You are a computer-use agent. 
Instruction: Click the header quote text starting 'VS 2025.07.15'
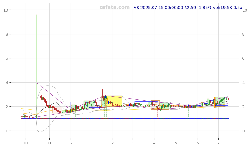click(x=188, y=8)
